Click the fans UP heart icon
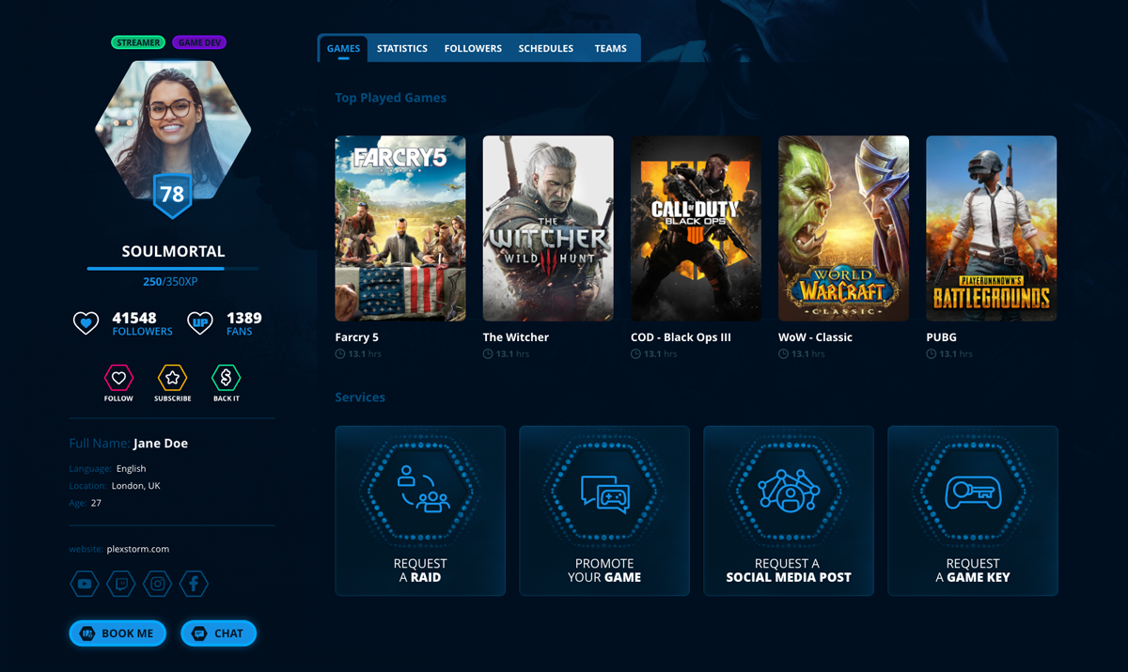 (x=199, y=323)
